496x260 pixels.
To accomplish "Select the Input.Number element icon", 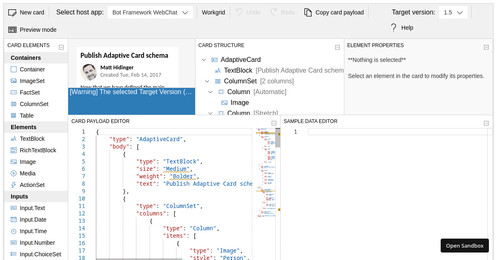I will coord(14,243).
